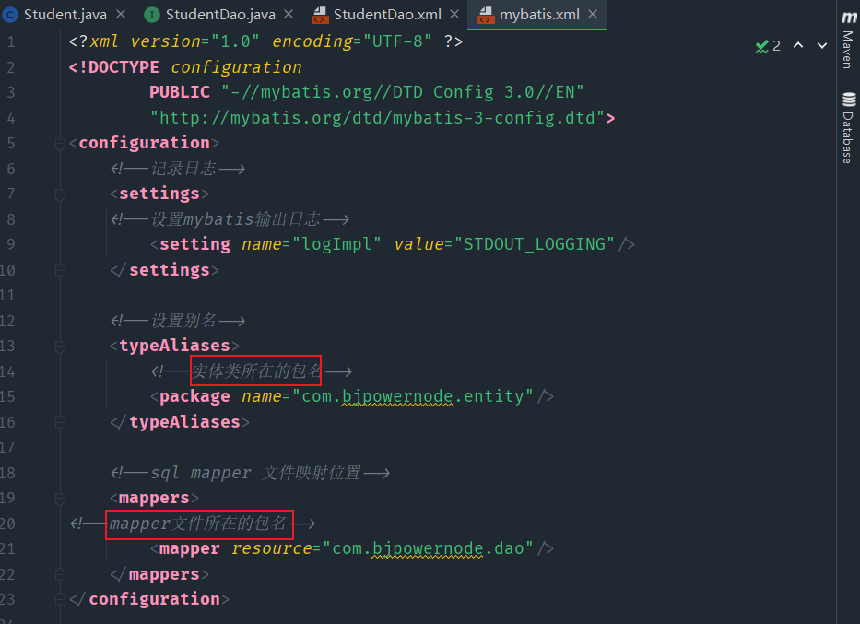The width and height of the screenshot is (860, 624).
Task: Switch to StudentDao.xml tab
Action: click(386, 14)
